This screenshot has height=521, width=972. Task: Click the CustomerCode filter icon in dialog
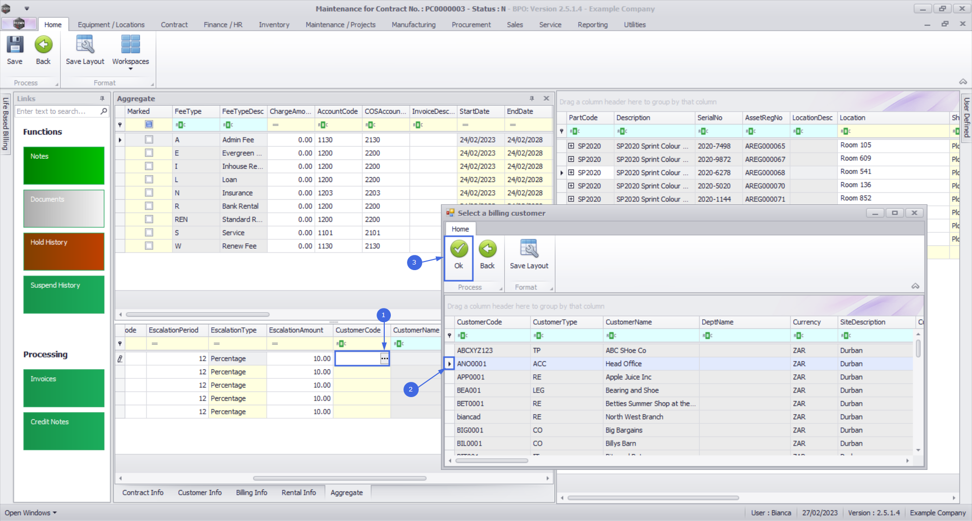click(x=463, y=335)
